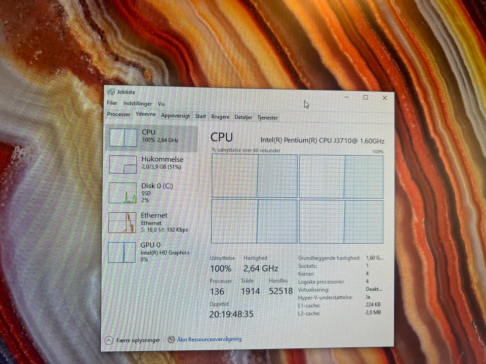Close the Jobliste window
Screen dimensions: 486x364
tap(385, 98)
